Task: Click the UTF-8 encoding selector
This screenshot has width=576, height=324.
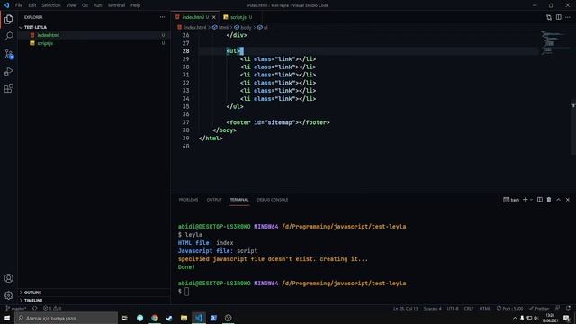Action: (x=453, y=308)
